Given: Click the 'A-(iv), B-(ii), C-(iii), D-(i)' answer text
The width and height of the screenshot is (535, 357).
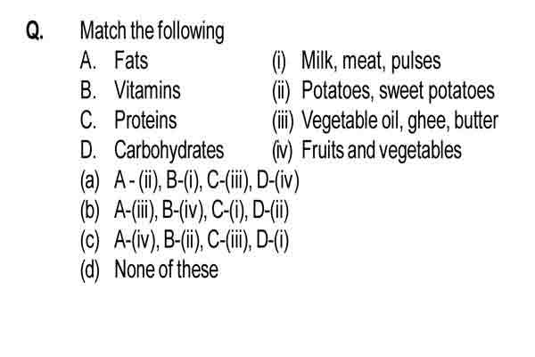Looking at the screenshot, I should coord(202,240).
